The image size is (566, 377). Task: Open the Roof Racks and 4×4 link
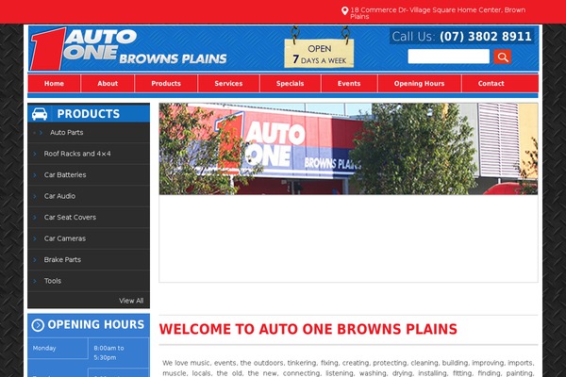[x=77, y=154]
